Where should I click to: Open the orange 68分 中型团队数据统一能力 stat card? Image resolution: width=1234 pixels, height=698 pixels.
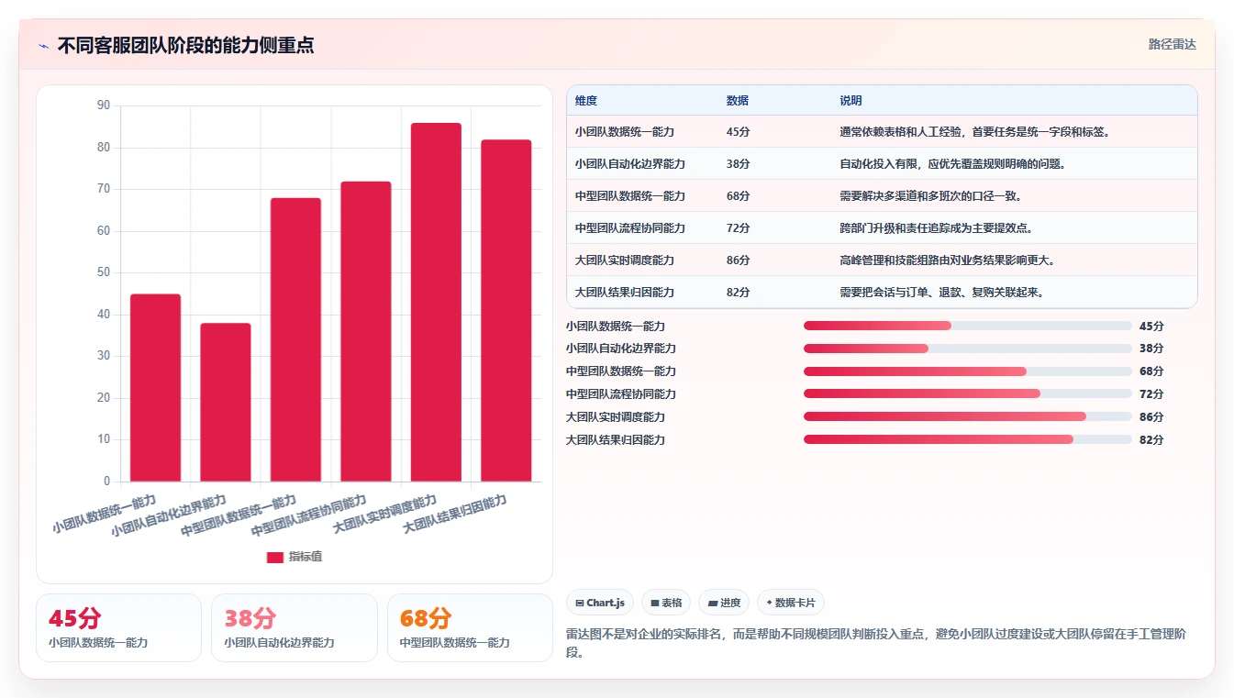[470, 627]
